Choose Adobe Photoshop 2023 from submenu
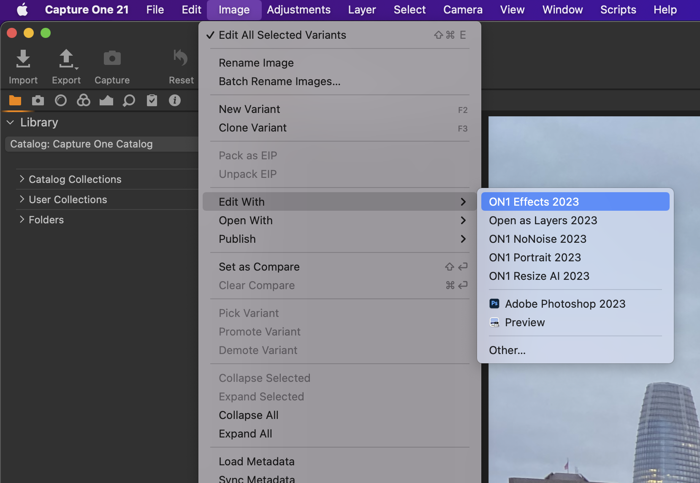 565,304
